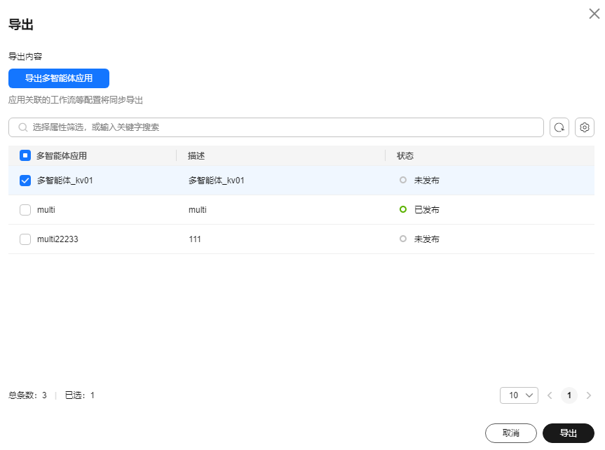Click the multi description cell
Screen dimensions: 605x450
(x=198, y=209)
